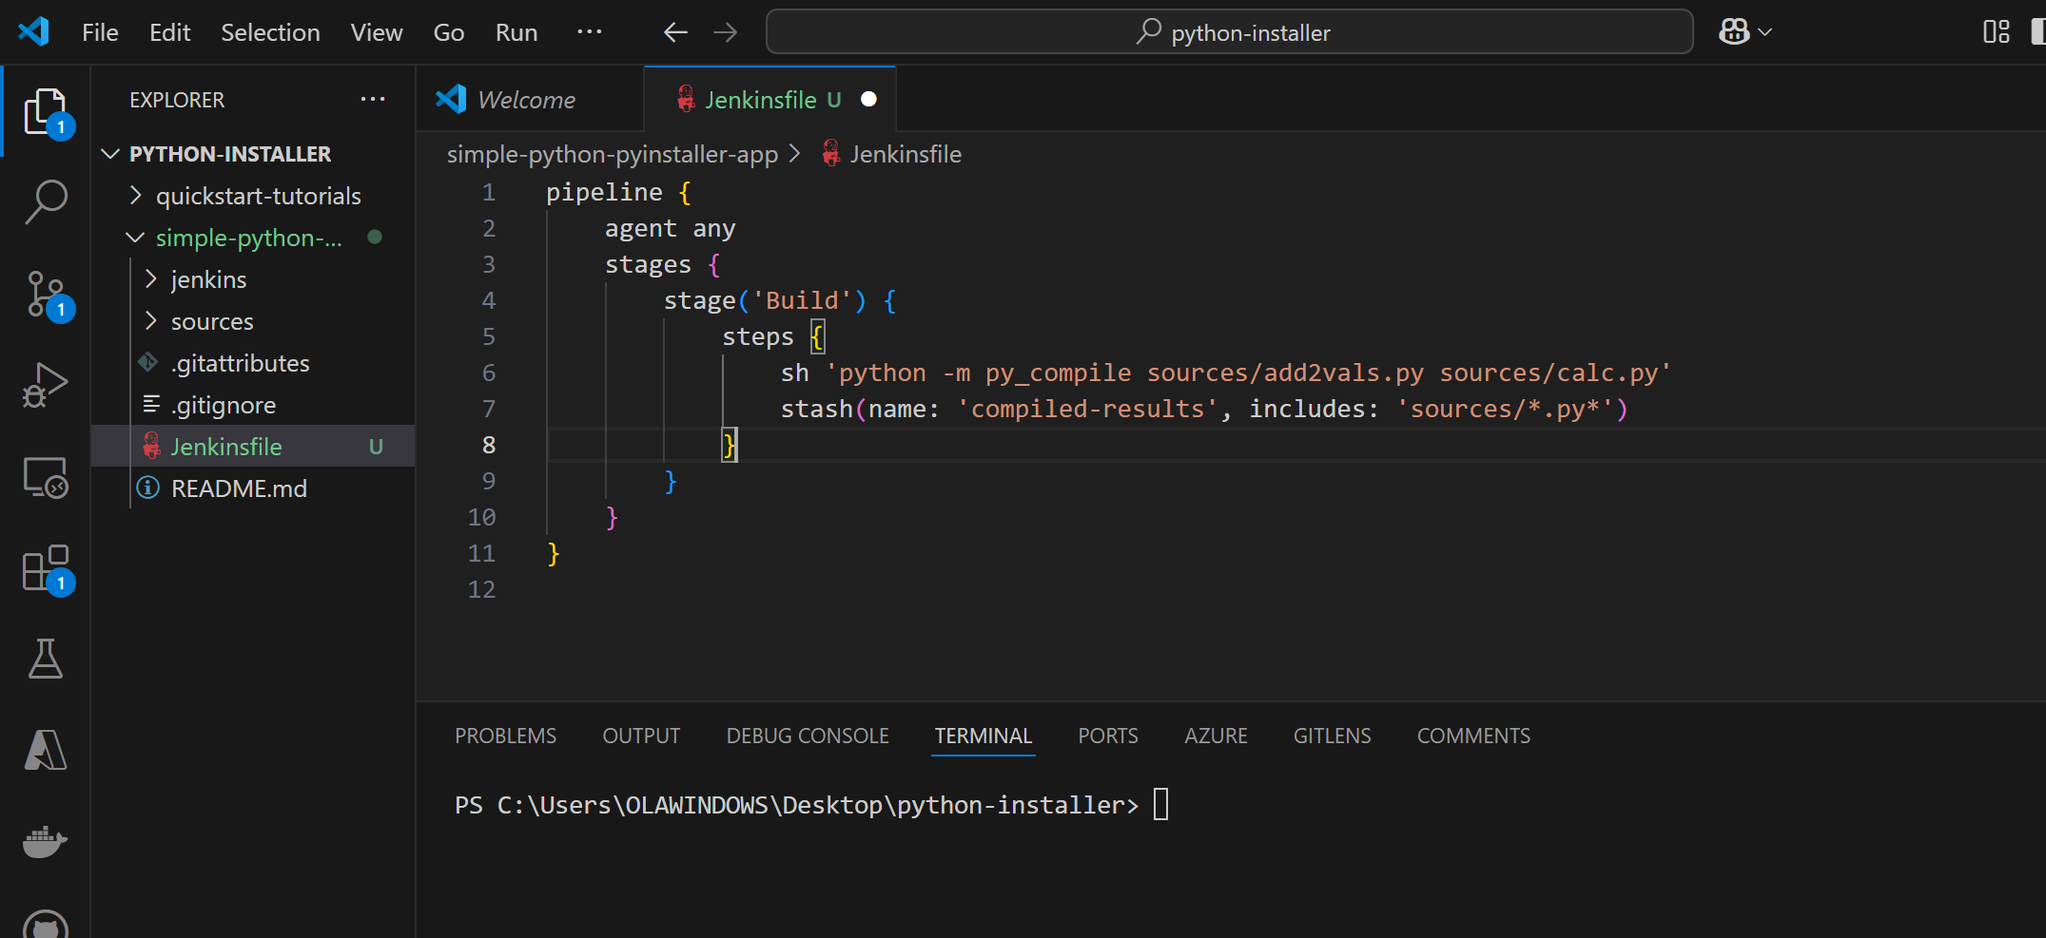Go forward with the right arrow
This screenshot has height=938, width=2046.
coord(726,32)
